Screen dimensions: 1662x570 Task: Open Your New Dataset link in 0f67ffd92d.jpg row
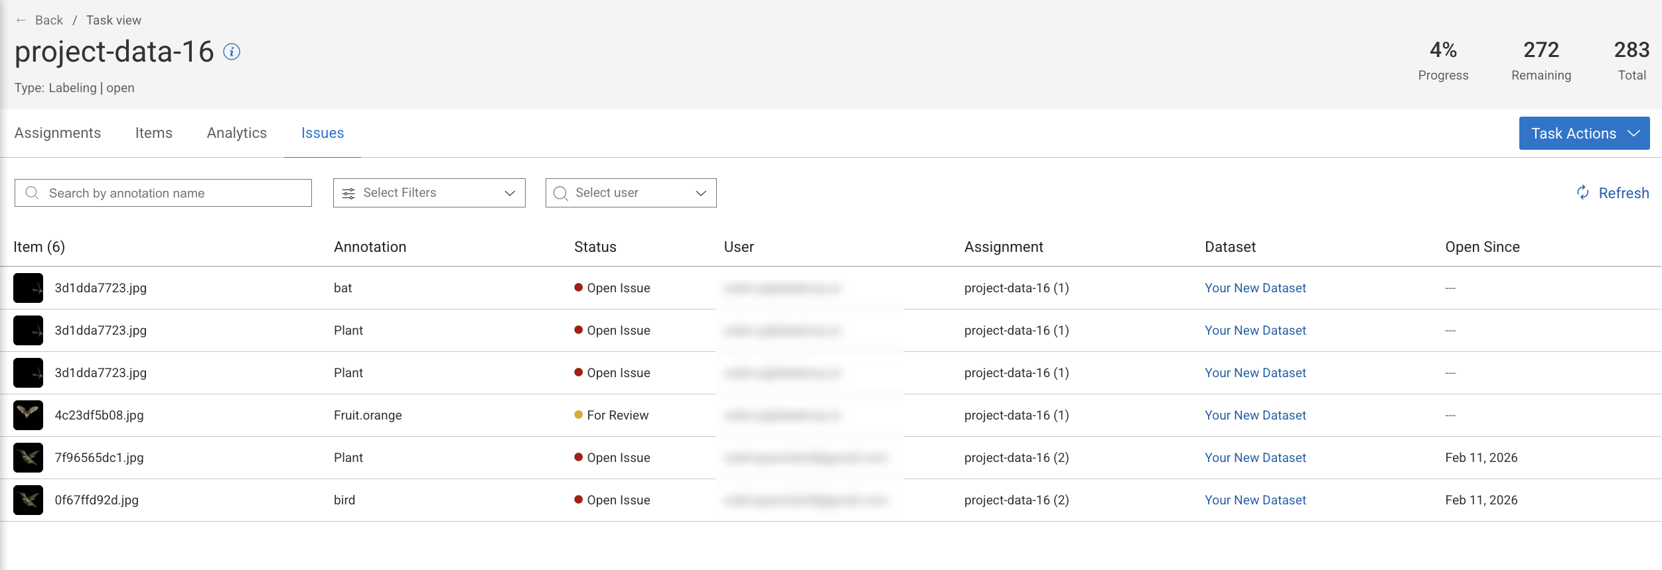pyautogui.click(x=1255, y=500)
